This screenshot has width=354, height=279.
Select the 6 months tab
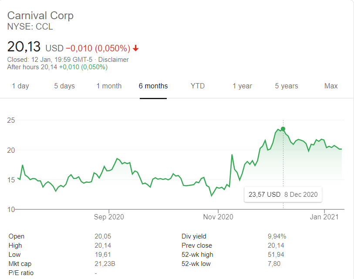153,86
